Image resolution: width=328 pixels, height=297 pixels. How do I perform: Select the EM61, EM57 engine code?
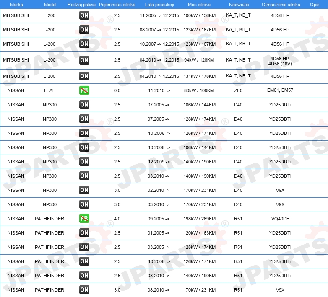[280, 90]
